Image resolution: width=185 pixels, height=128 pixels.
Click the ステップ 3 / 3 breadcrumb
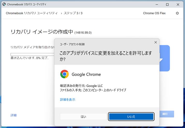pos(73,13)
